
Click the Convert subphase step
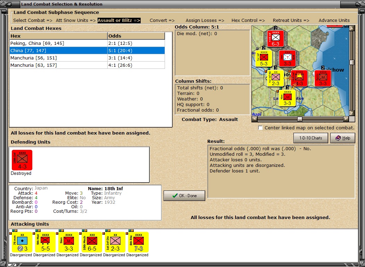(x=162, y=20)
